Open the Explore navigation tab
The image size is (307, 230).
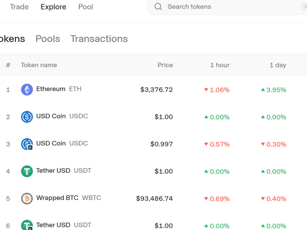point(53,7)
